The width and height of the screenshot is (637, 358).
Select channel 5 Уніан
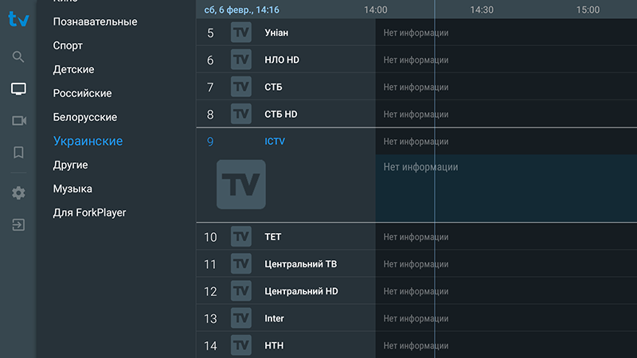286,33
